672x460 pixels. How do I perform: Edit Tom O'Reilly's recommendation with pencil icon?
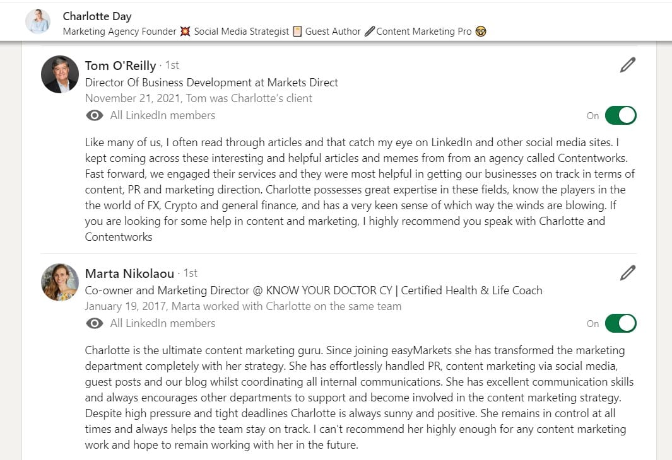[627, 65]
